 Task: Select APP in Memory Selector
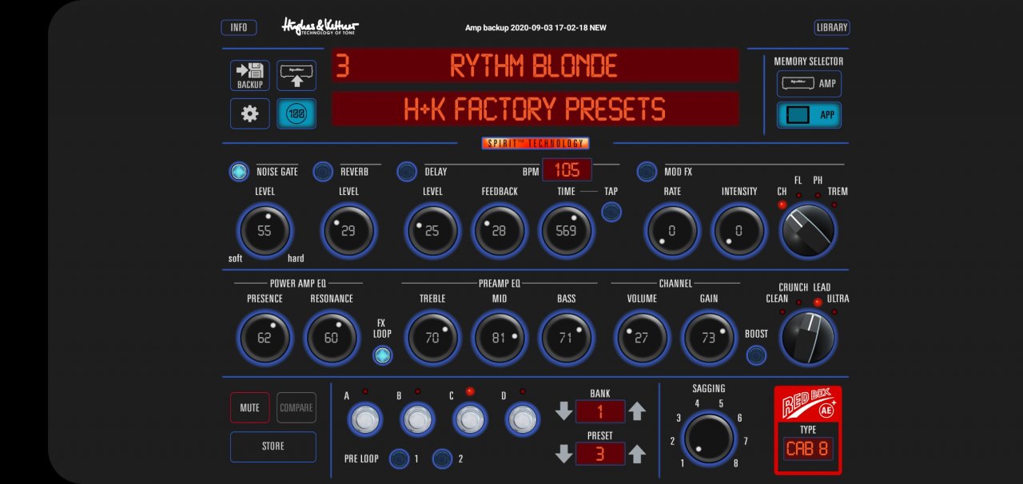pos(809,115)
